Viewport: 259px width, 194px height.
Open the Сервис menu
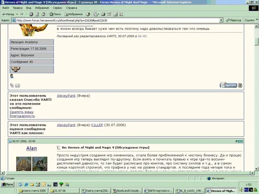(x=57, y=8)
